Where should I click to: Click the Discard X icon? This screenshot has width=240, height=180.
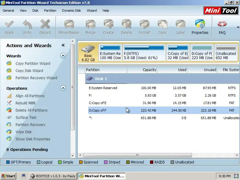coord(45,24)
